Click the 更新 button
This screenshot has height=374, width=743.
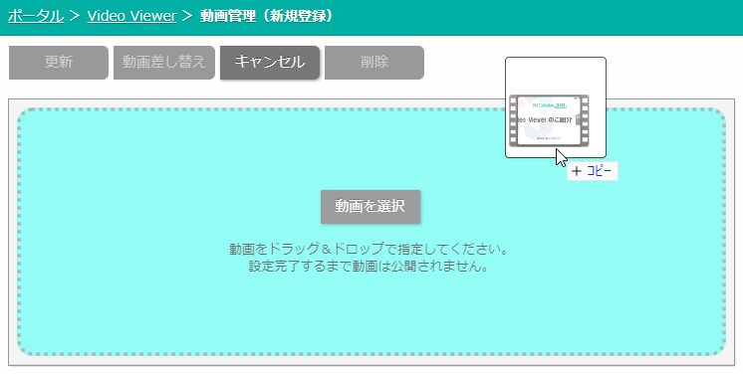tap(59, 62)
